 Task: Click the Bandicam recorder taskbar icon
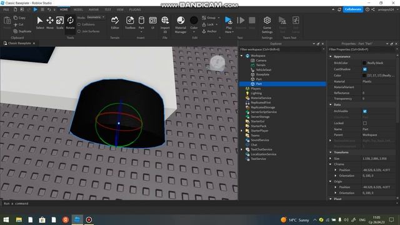(x=89, y=219)
